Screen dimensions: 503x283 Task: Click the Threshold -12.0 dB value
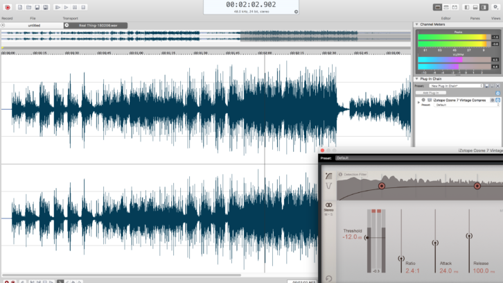coord(352,237)
